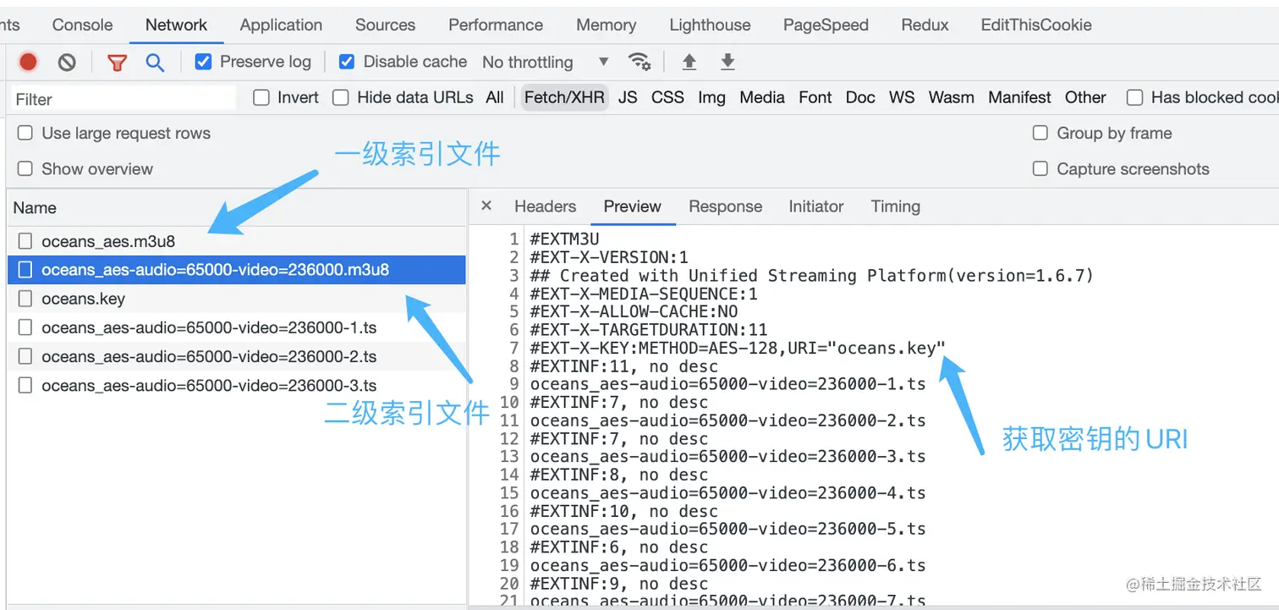The image size is (1279, 610).
Task: Click file icon beside video=236000-3.ts
Action: pos(25,385)
